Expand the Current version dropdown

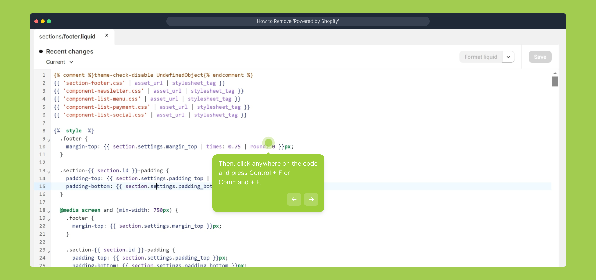(71, 62)
